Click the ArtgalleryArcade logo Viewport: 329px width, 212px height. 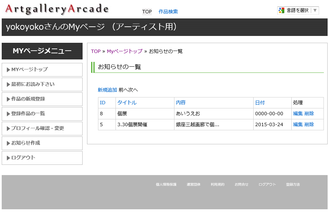57,9
